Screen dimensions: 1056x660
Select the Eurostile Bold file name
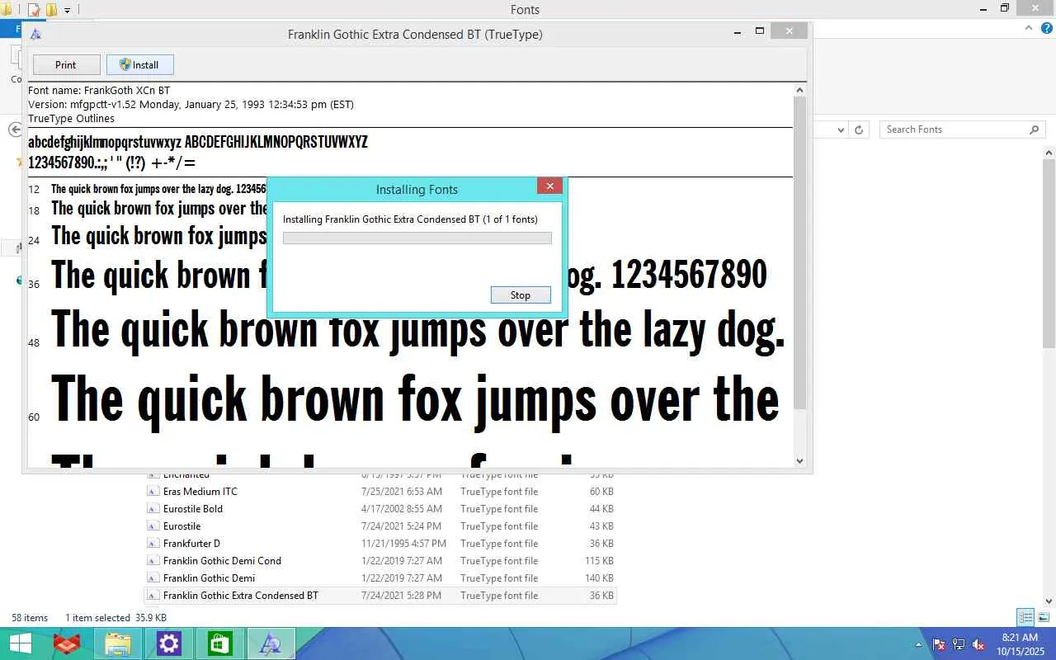click(193, 509)
